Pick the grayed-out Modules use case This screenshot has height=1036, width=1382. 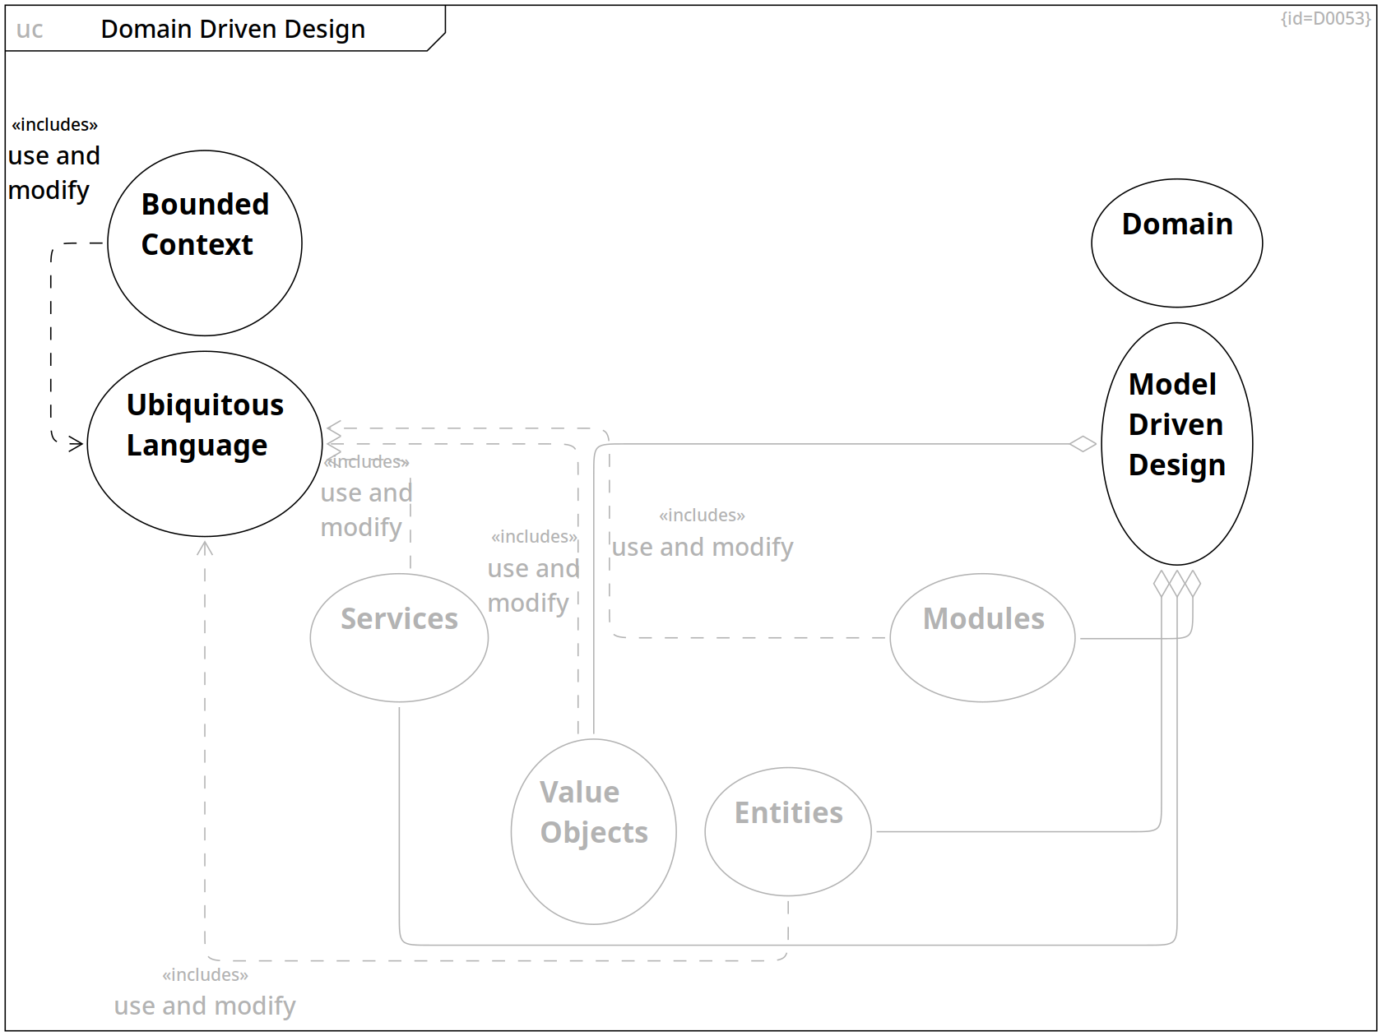tap(982, 638)
